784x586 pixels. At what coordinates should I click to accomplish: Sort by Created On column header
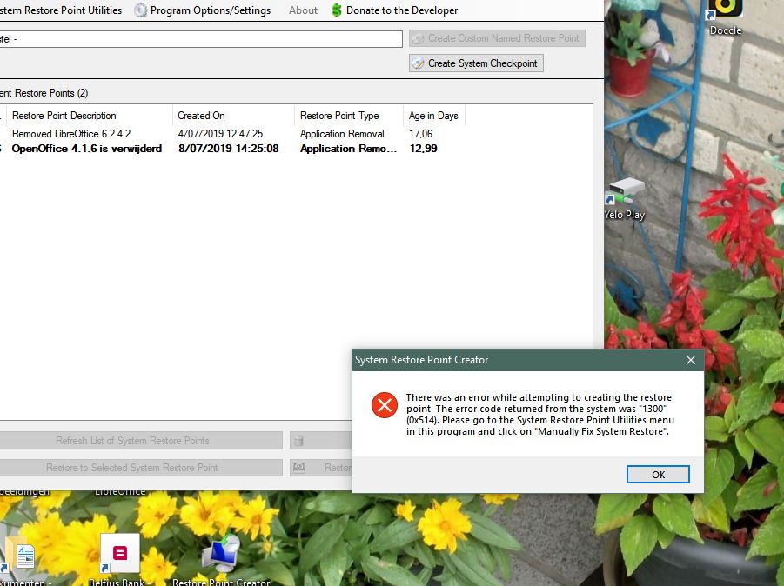click(x=202, y=116)
